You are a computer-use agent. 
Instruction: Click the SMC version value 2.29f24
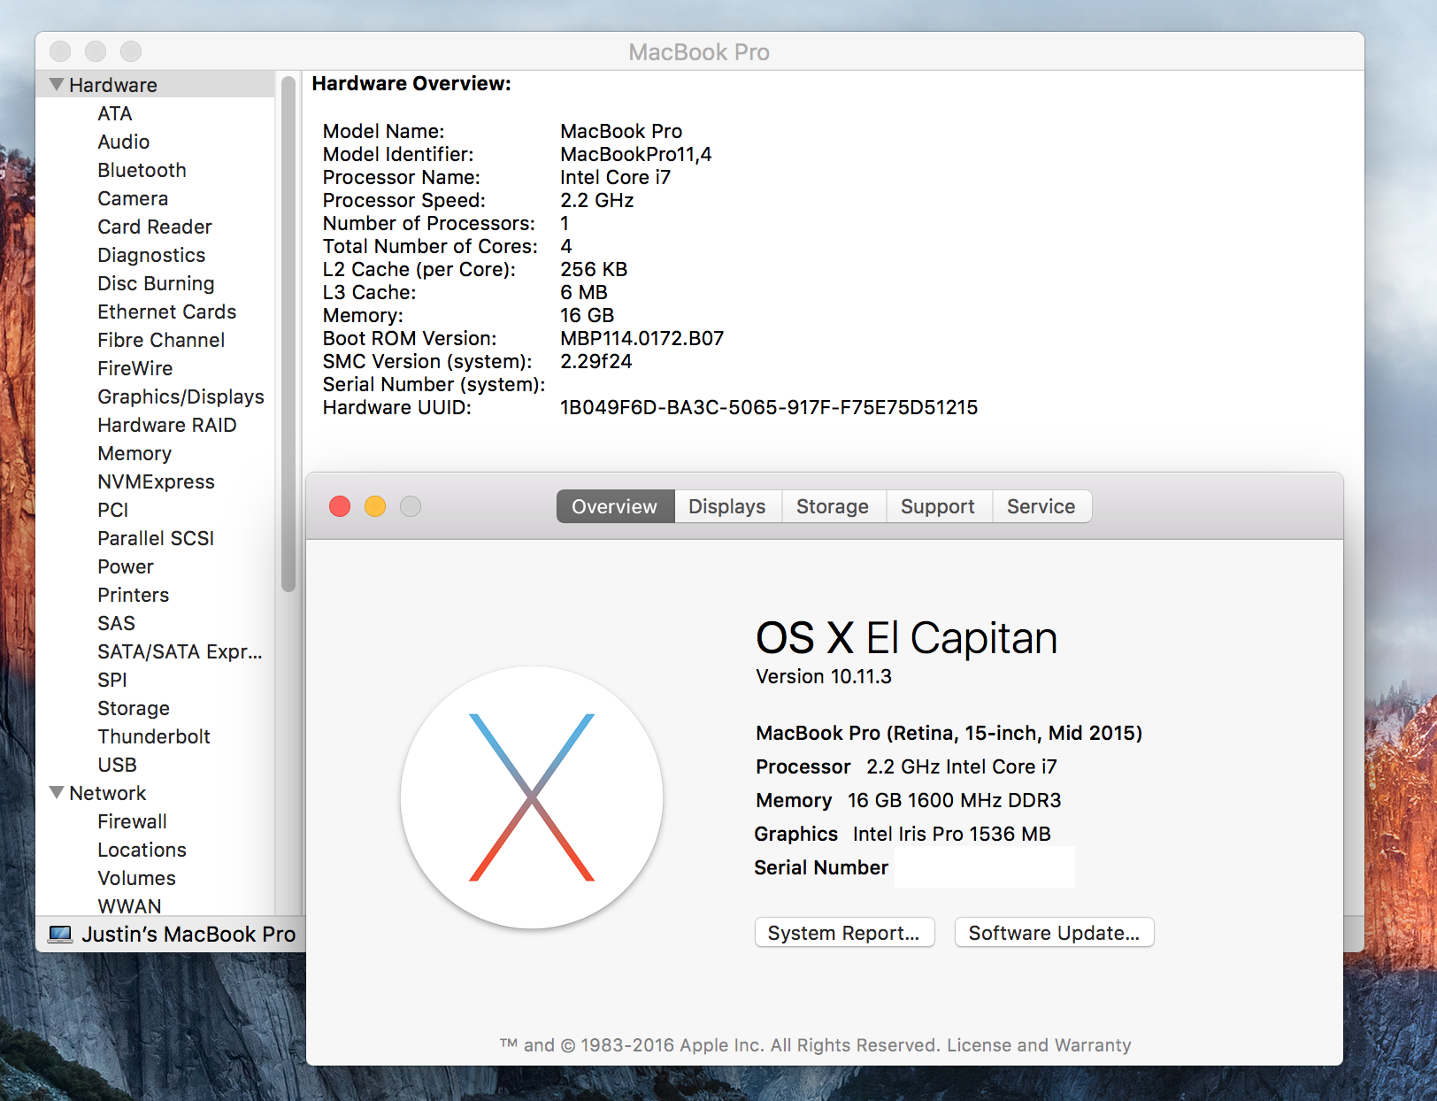click(596, 361)
